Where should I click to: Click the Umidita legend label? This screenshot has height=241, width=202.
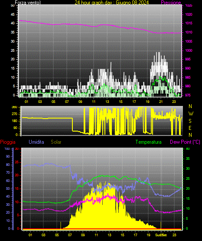(36, 142)
